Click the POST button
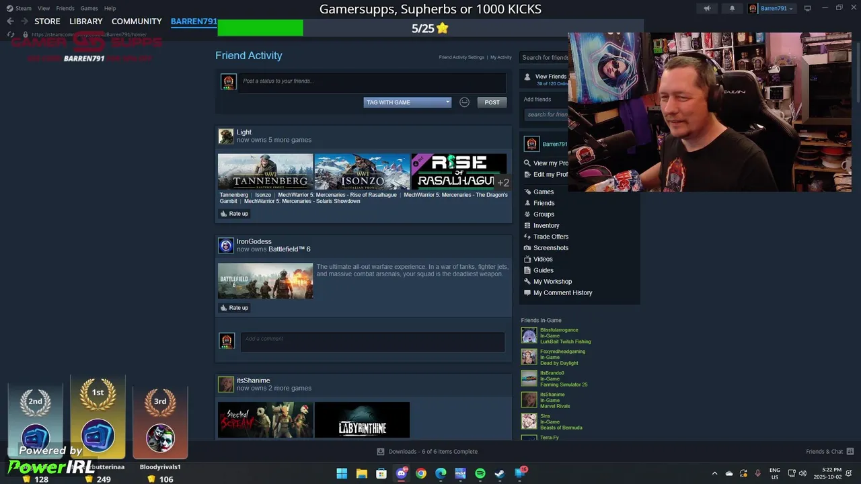Viewport: 861px width, 484px height. coord(492,102)
